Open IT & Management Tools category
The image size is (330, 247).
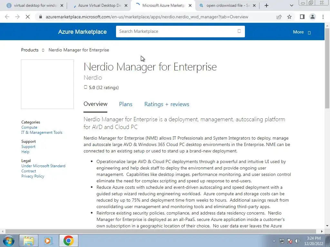click(x=42, y=133)
